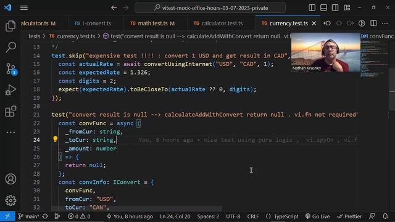This screenshot has height=222, width=395.
Task: Open the Search view in activity bar
Action: click(10, 47)
